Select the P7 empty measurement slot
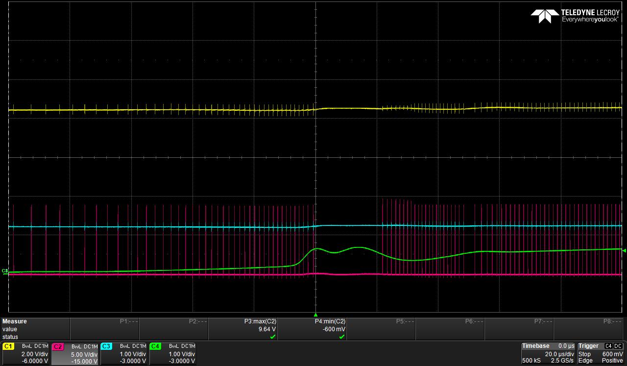This screenshot has height=366, width=627. tap(519, 329)
